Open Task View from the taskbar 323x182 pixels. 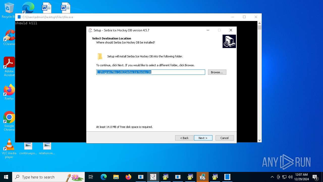point(91,177)
